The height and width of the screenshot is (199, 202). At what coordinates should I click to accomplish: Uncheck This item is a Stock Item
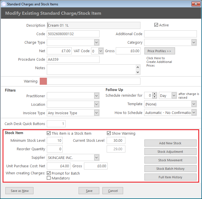[49, 133]
